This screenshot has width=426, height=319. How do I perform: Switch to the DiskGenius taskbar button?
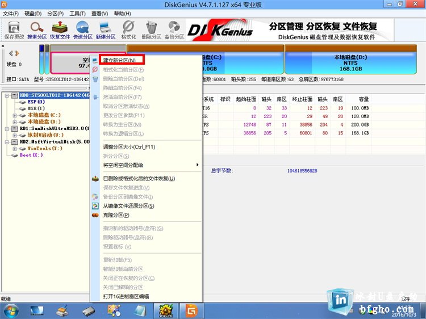192,311
